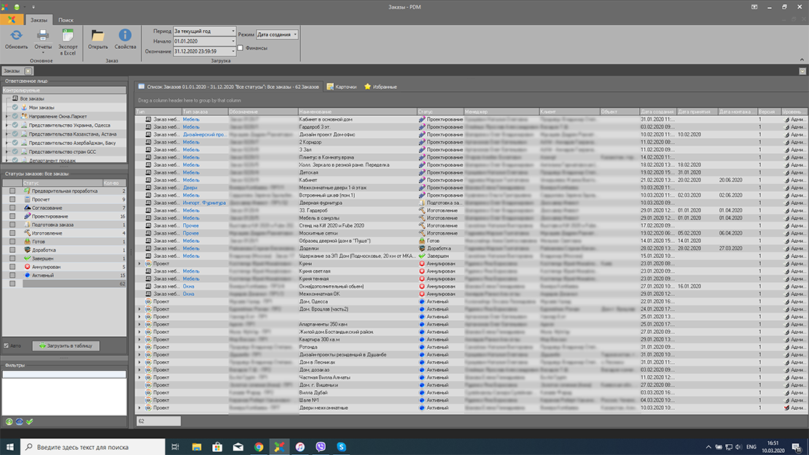Image resolution: width=809 pixels, height=455 pixels.
Task: Click the Изготовление hammer icon in status list
Action: (x=28, y=233)
